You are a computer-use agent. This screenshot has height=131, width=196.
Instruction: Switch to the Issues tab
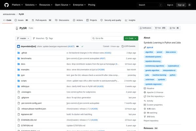pos(21,20)
